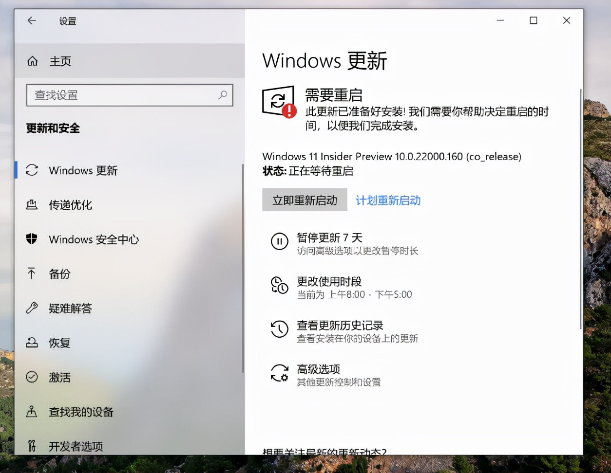Click the 计划重新启动 link
This screenshot has height=473, width=611.
click(388, 200)
